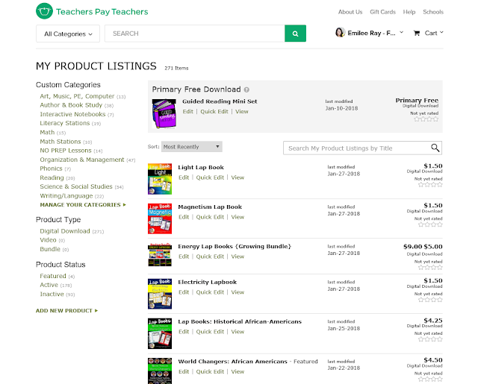
Task: Click the Electricity Lapbook star rating
Action: tap(430, 300)
